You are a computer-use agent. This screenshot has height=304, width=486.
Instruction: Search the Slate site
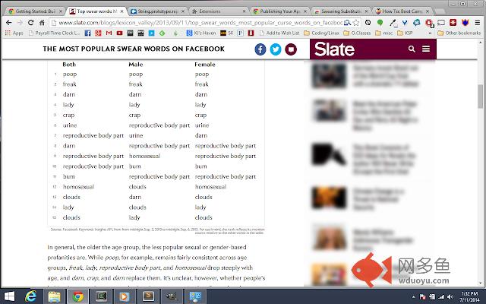412,49
